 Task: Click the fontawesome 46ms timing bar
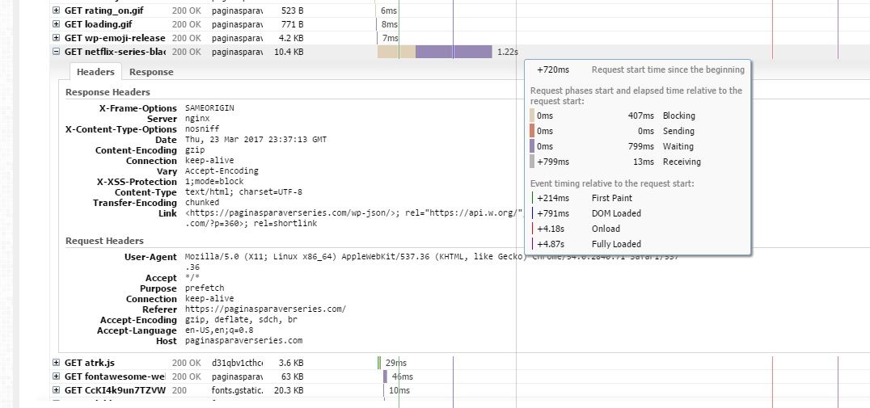point(385,376)
